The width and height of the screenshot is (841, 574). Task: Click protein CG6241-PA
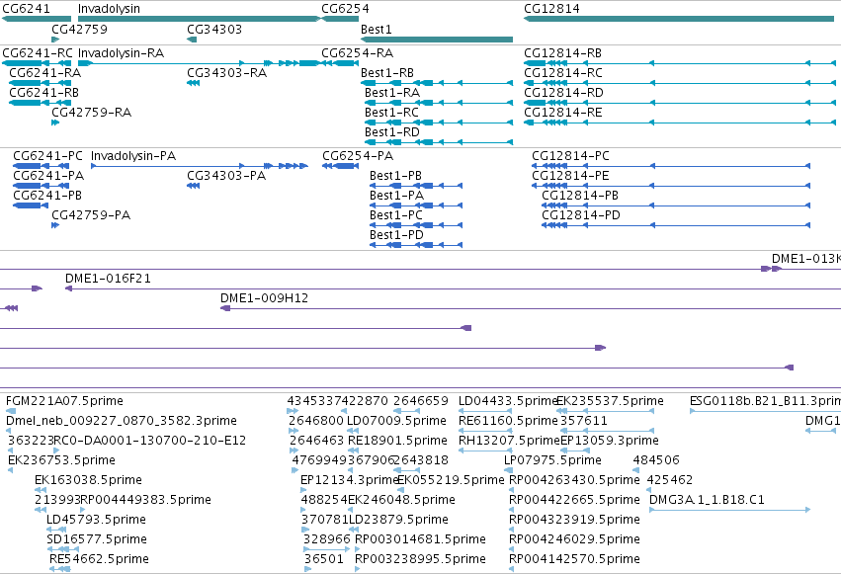point(48,176)
